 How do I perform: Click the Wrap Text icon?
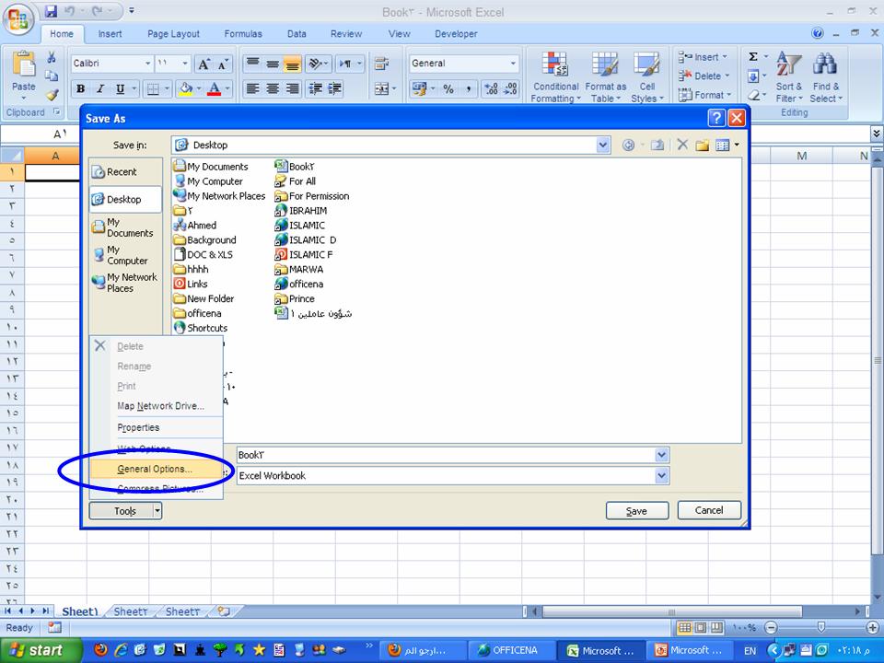tap(381, 64)
